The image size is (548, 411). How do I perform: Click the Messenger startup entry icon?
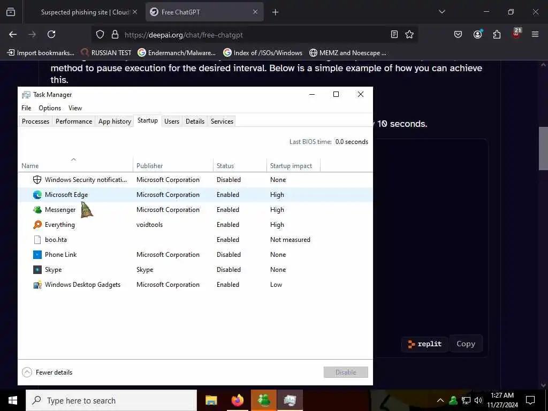click(x=37, y=210)
